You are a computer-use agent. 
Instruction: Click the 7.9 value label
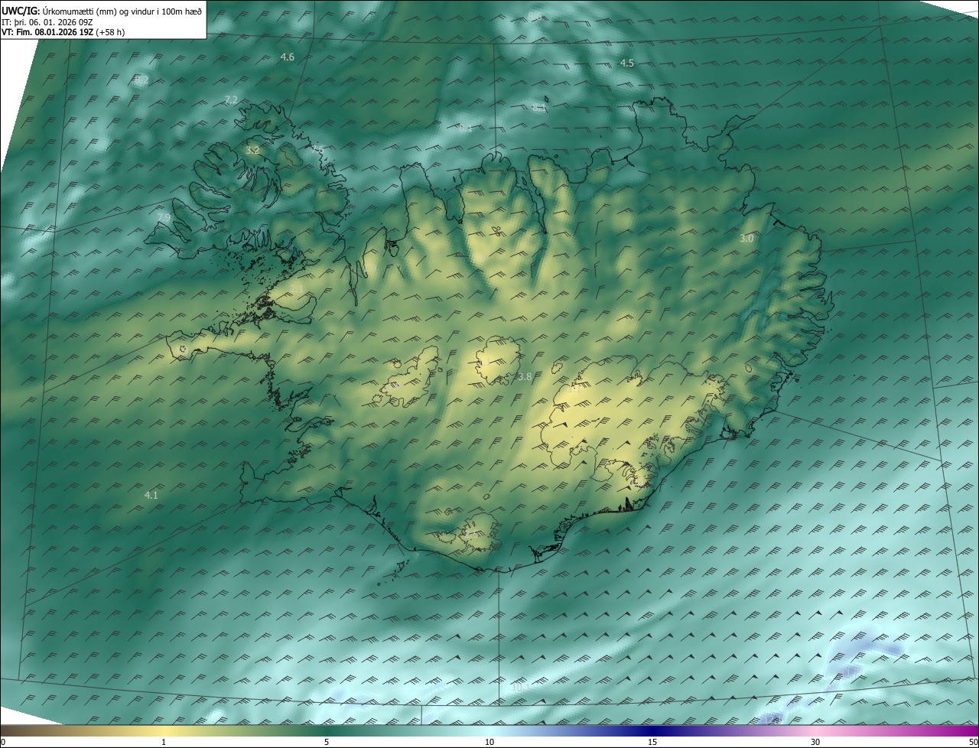(164, 218)
